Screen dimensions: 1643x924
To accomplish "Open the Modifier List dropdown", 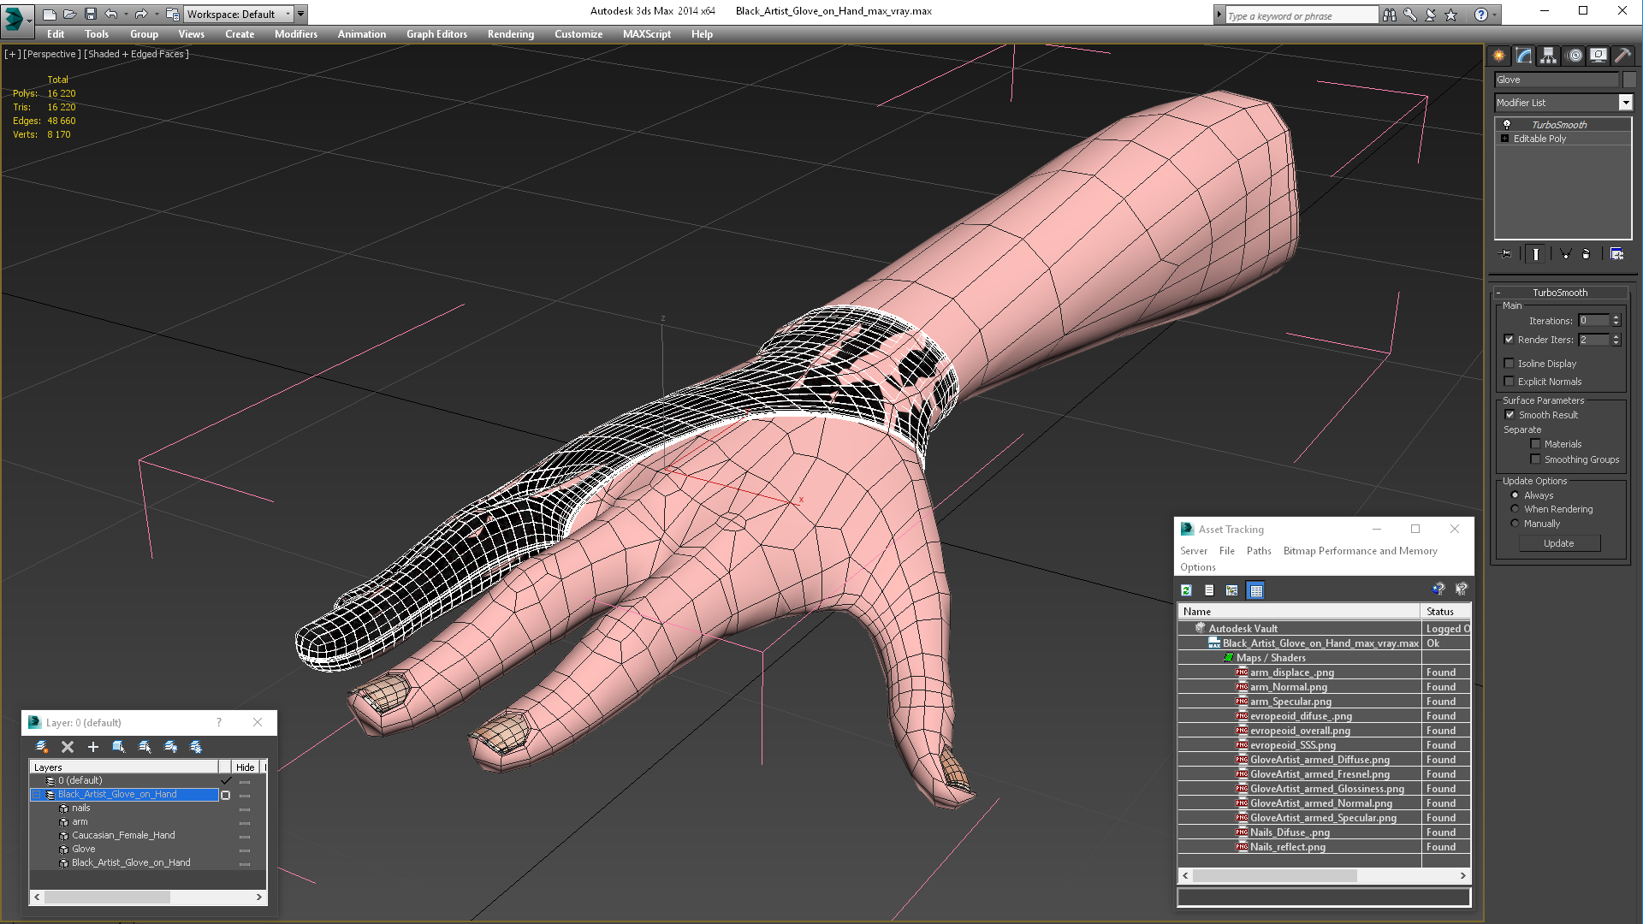I will tap(1625, 103).
